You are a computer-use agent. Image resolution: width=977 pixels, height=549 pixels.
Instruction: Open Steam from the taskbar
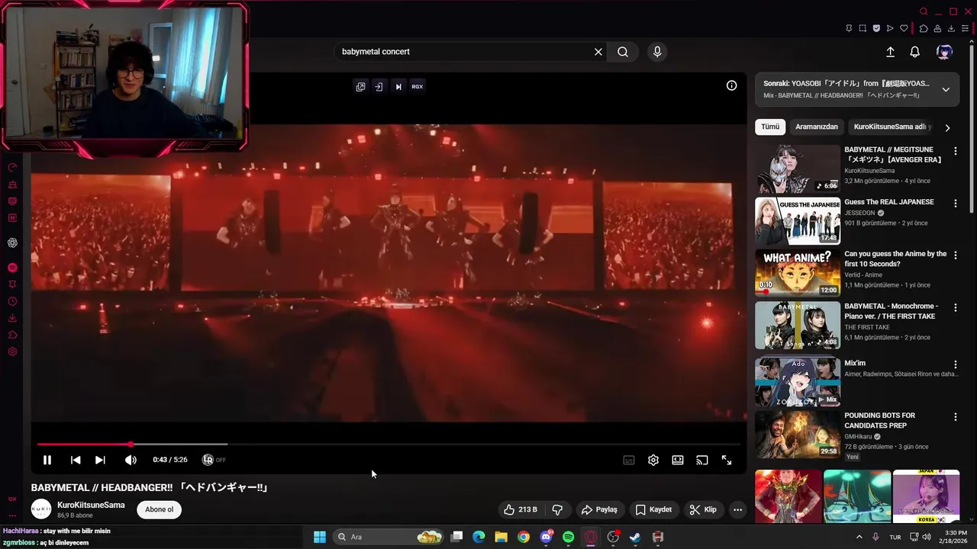(635, 537)
